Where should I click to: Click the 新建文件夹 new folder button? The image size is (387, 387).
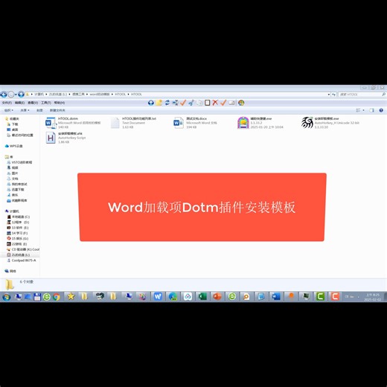(x=57, y=110)
